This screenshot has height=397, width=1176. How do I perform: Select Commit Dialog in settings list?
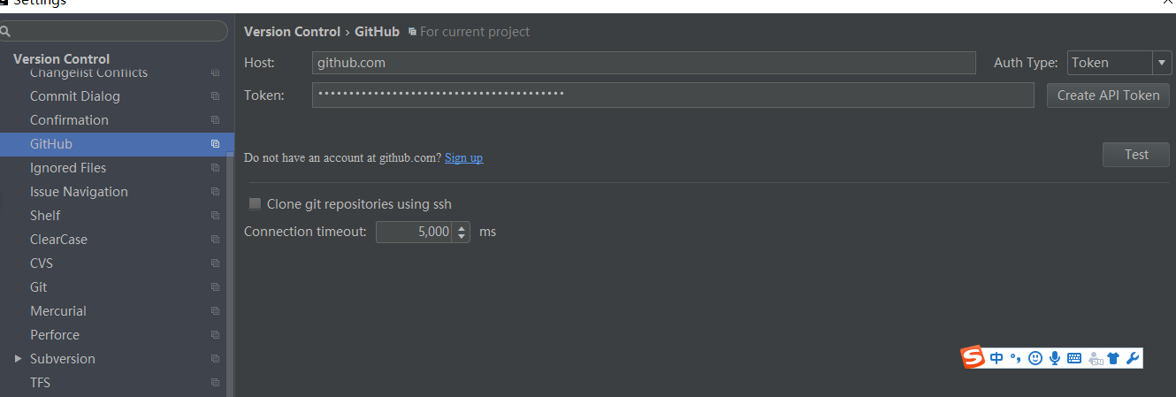point(75,95)
